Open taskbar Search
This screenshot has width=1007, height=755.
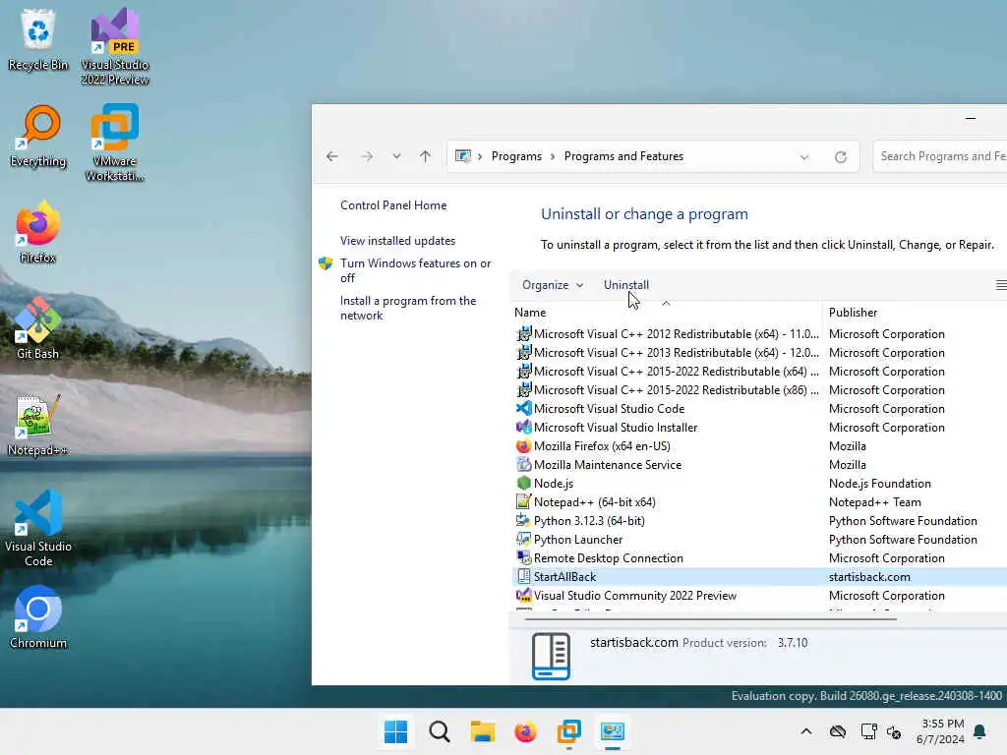[x=440, y=731]
